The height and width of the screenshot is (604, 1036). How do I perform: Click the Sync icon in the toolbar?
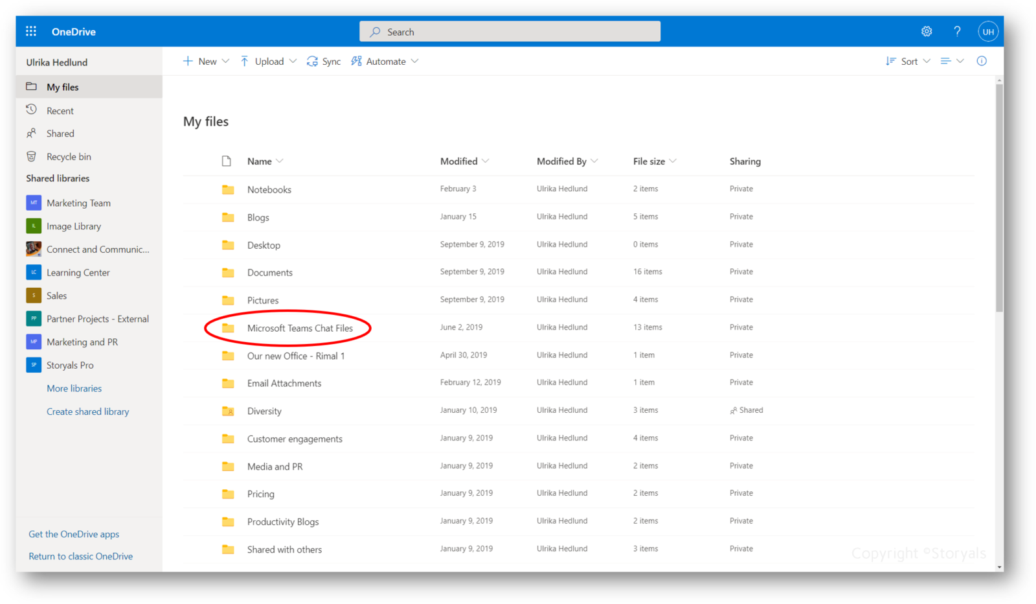pyautogui.click(x=313, y=61)
